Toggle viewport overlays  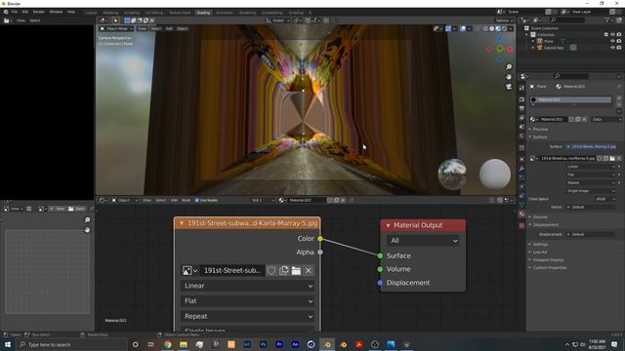[x=463, y=28]
